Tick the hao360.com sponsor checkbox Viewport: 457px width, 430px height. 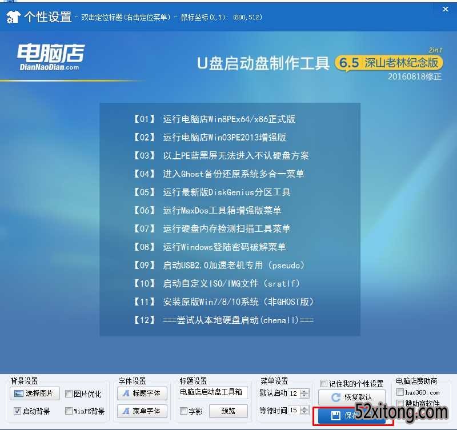(x=400, y=392)
